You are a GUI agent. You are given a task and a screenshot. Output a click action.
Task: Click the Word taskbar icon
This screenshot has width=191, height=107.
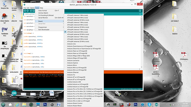[x=59, y=104]
